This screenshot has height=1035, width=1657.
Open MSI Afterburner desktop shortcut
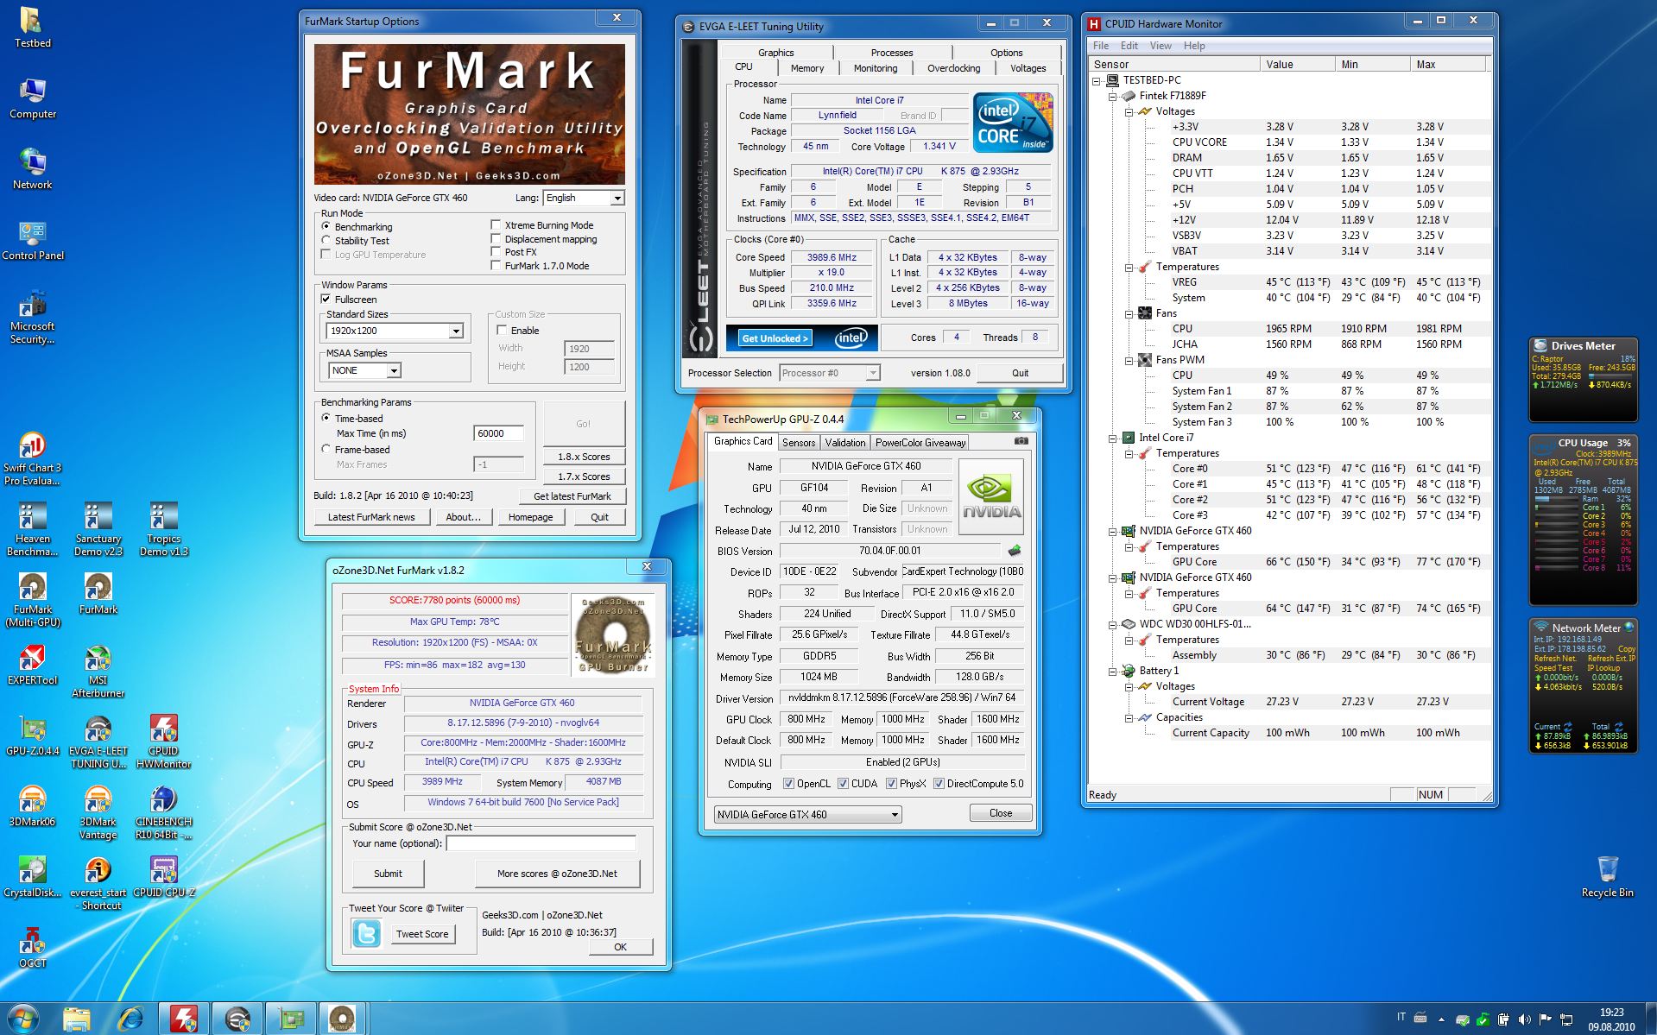(98, 671)
